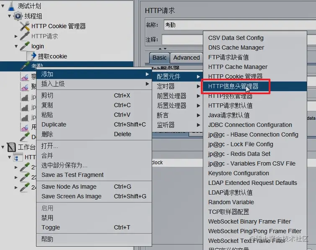Select FTP请求缺省值 config element
Screen dimensions: 316x250
tap(255, 57)
